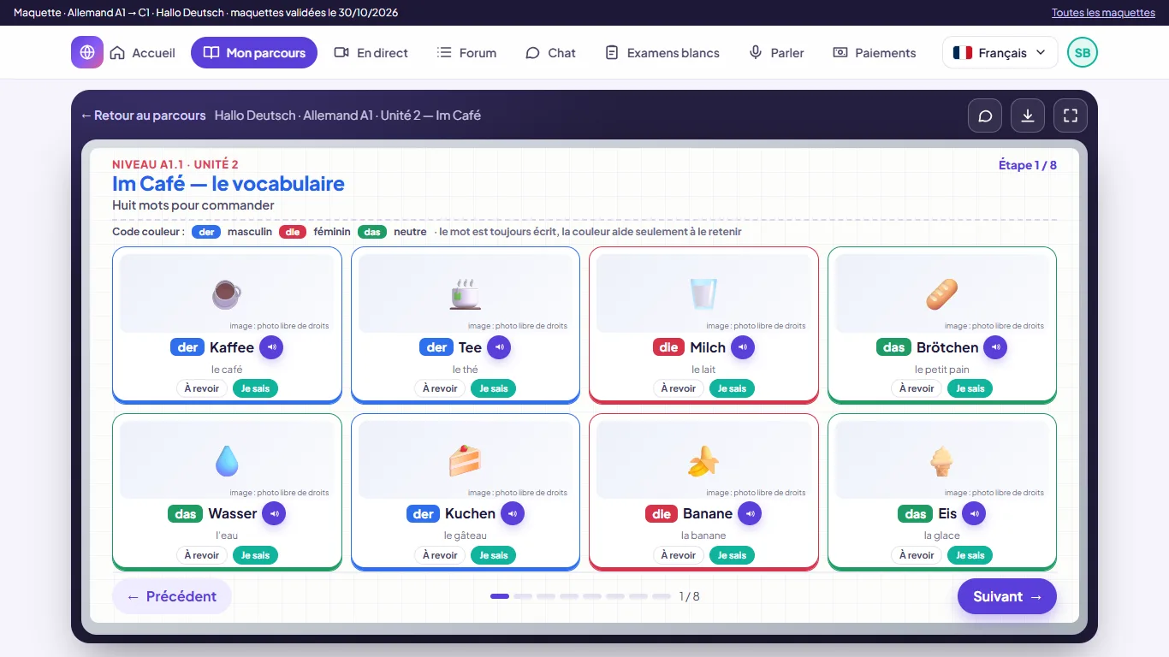Mark Wasser as Je sais
The image size is (1169, 657).
[255, 555]
